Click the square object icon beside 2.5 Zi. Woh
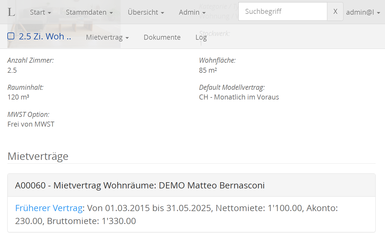Screen dimensions: 385x242 pyautogui.click(x=11, y=36)
